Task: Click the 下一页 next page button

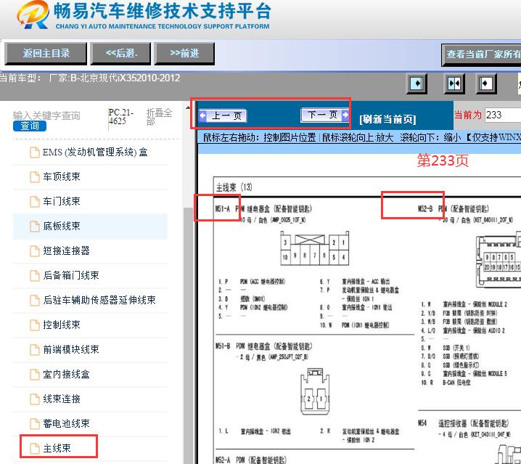Action: tap(324, 115)
